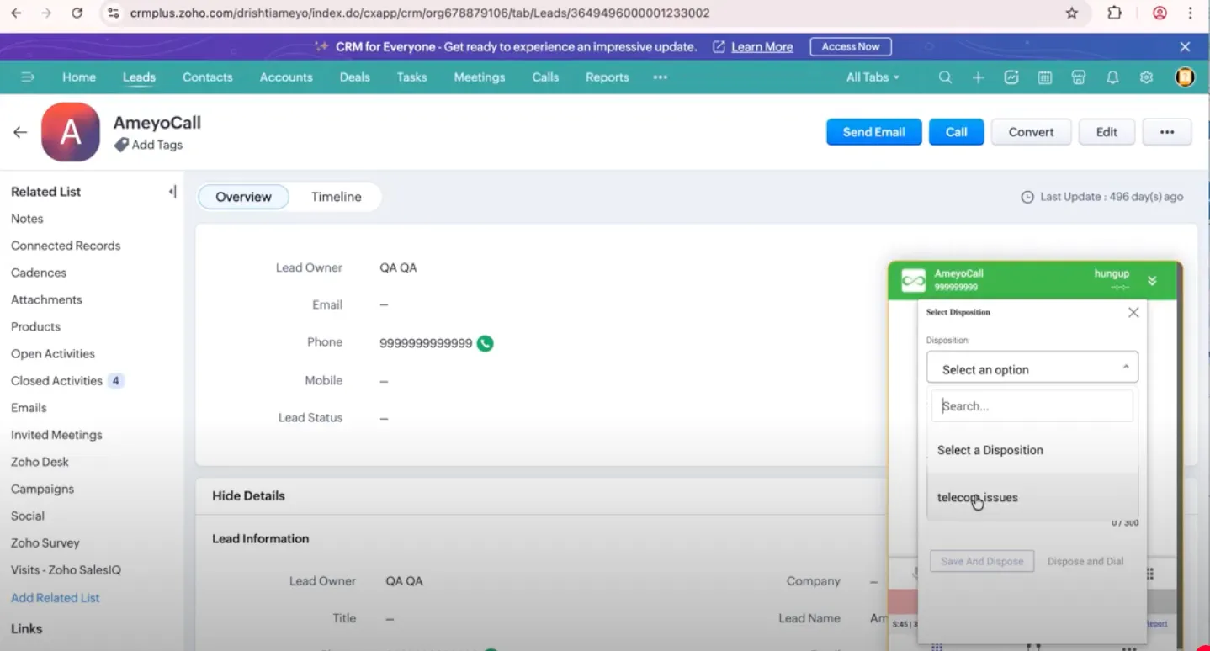Click Save And Dispose button
The width and height of the screenshot is (1210, 651).
982,561
